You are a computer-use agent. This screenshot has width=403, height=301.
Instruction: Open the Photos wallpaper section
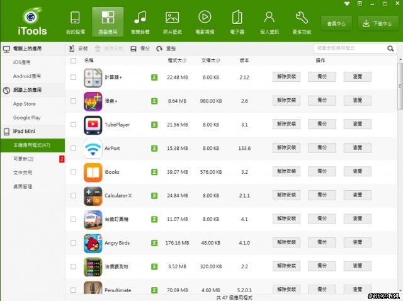pos(172,23)
